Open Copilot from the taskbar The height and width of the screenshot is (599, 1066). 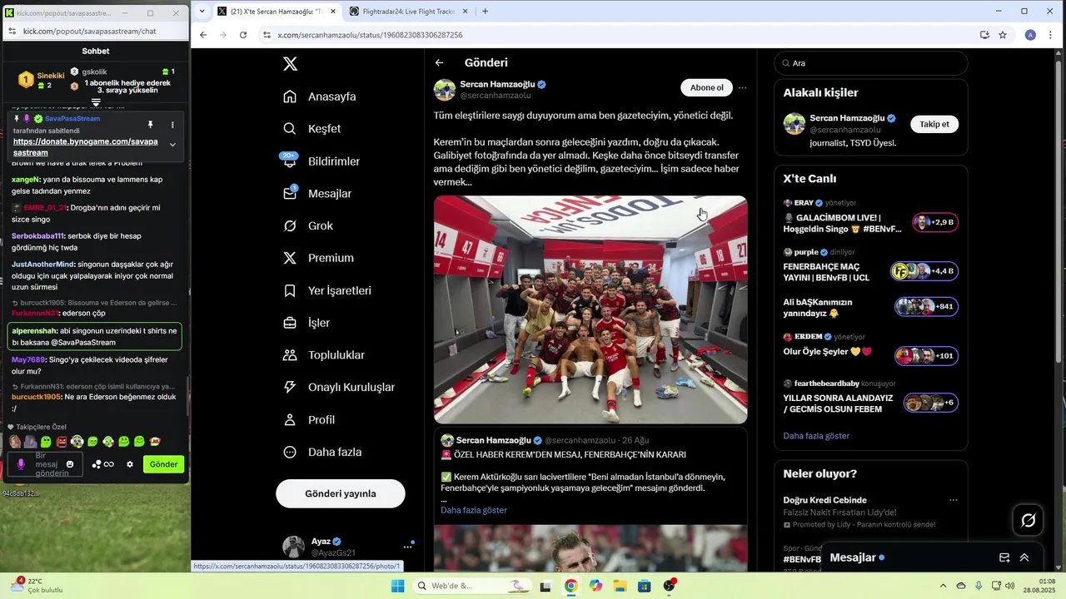click(x=595, y=586)
